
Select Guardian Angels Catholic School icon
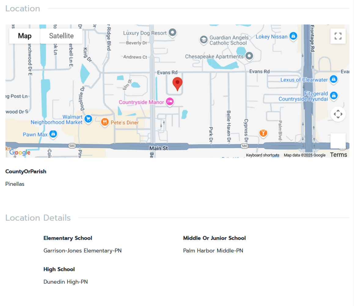point(203,40)
